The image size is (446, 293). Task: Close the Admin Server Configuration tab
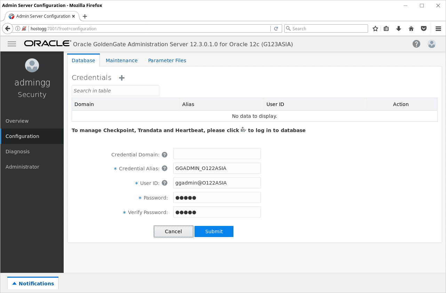coord(73,16)
